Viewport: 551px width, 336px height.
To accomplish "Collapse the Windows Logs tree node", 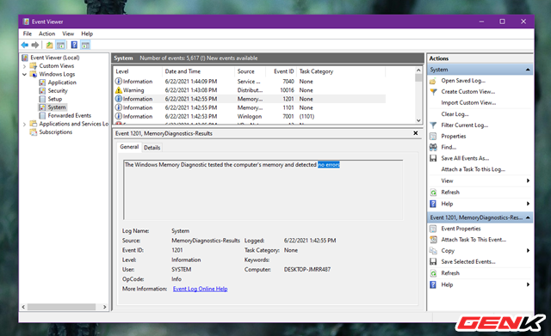I will pos(24,75).
